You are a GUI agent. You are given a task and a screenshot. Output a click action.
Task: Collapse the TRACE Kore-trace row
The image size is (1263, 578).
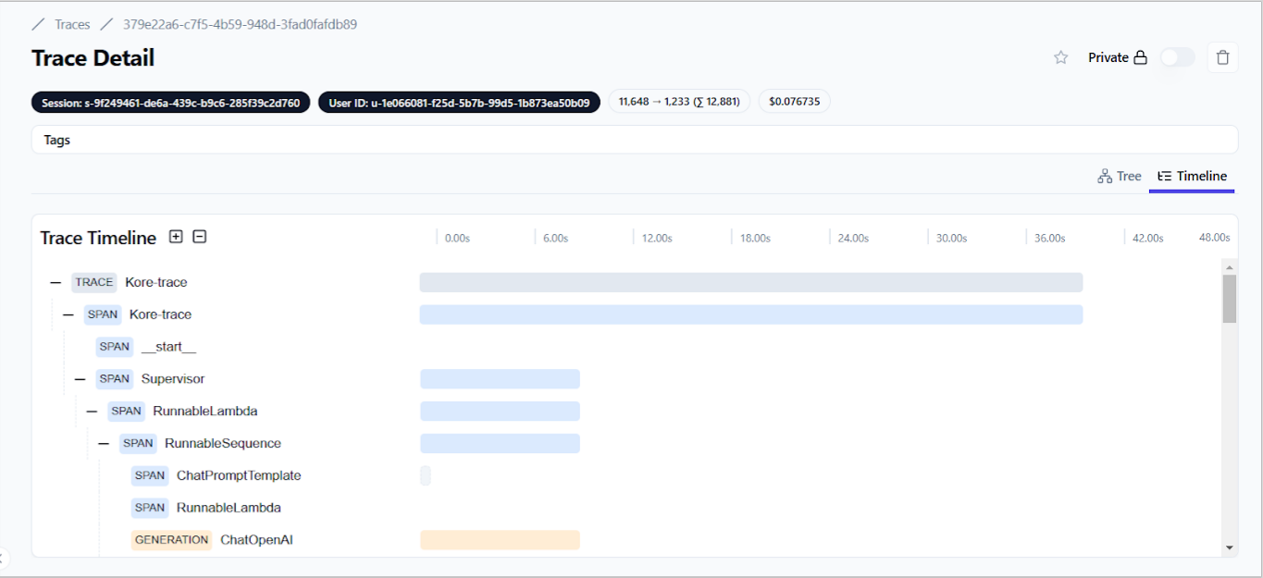coord(56,283)
